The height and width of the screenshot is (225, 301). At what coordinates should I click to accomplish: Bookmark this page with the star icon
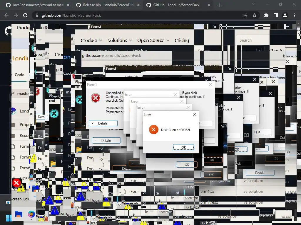255,15
